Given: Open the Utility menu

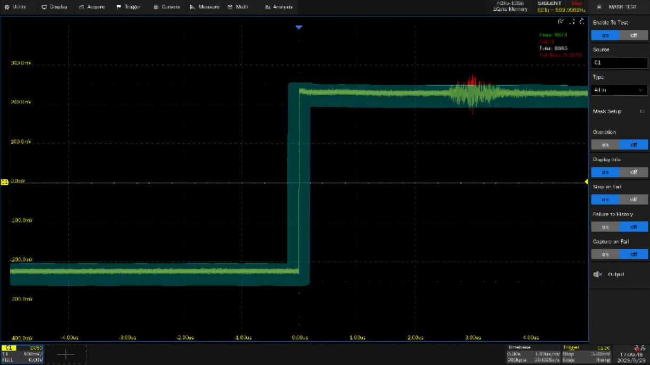Looking at the screenshot, I should [16, 7].
